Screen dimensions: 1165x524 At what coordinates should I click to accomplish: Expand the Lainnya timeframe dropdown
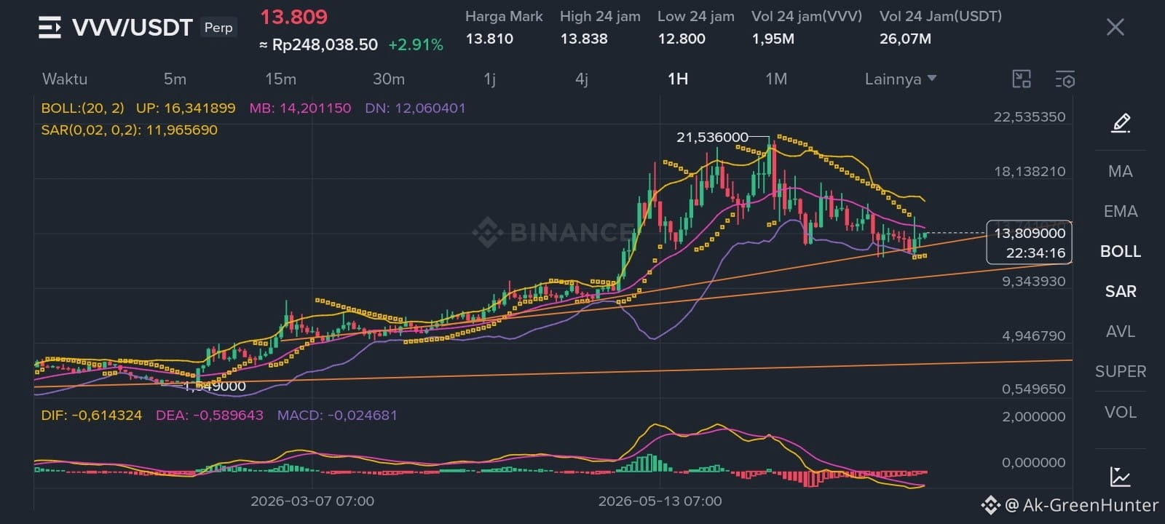point(901,79)
